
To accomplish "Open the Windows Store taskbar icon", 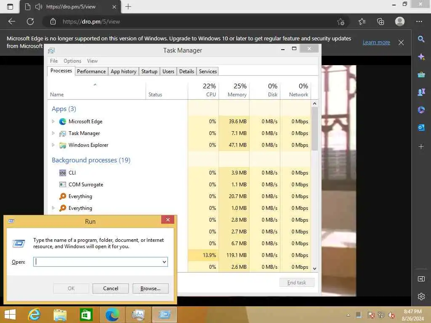I will [86, 315].
